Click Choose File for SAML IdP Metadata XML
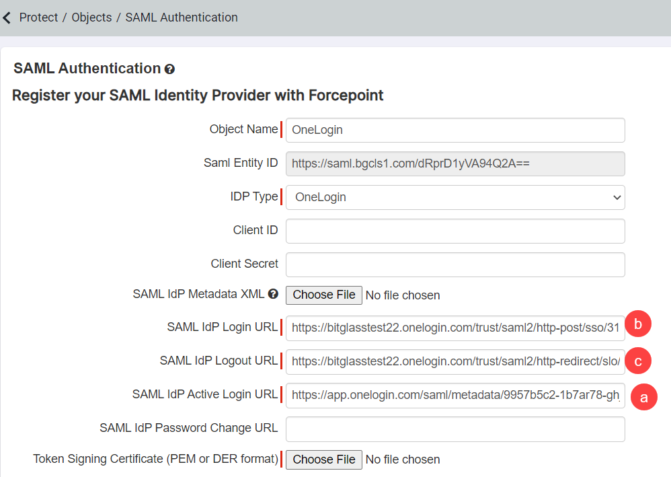Viewport: 671px width, 477px height. 323,295
